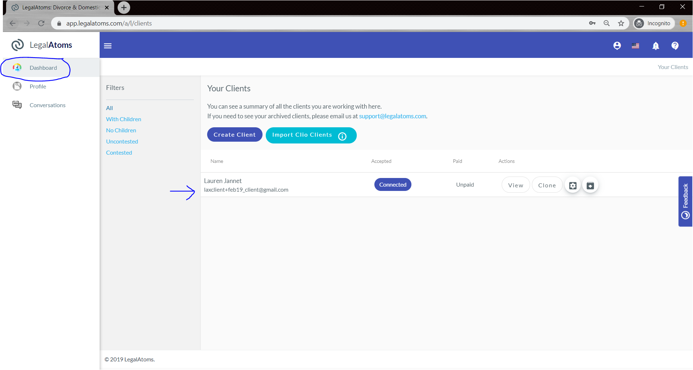The height and width of the screenshot is (370, 693).
Task: Click the orange browser alert icon
Action: [683, 23]
